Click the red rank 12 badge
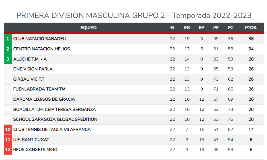Screen dimensions: 267x160 8,150
